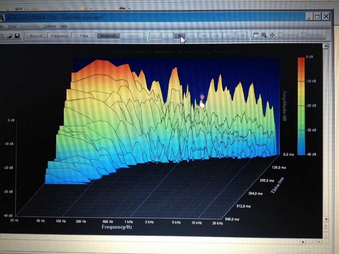Select the L channel button
339x254 pixels.
(155, 36)
